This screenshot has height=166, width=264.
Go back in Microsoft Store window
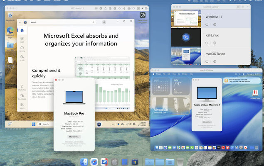(20, 22)
